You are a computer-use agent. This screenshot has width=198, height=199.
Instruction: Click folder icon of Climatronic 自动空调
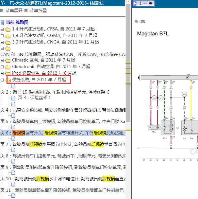(8, 67)
